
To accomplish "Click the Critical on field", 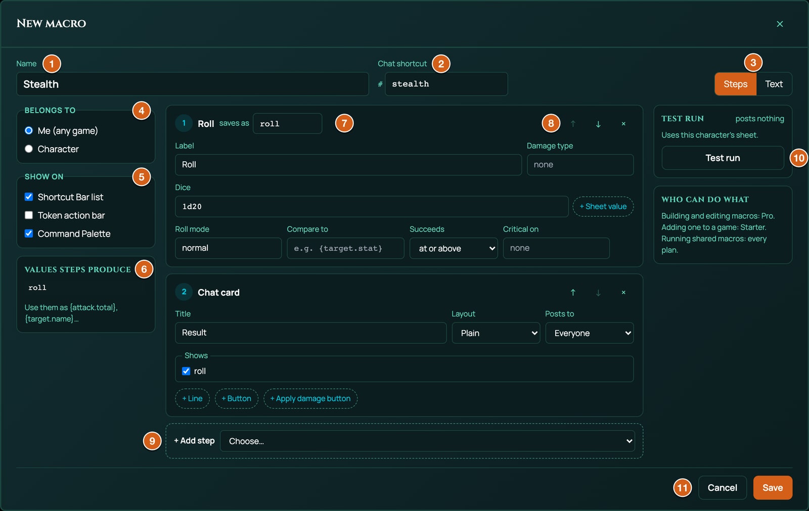I will (x=556, y=248).
